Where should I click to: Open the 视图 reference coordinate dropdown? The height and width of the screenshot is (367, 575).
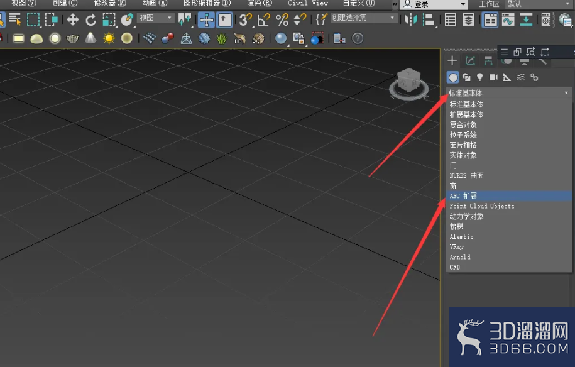(156, 18)
